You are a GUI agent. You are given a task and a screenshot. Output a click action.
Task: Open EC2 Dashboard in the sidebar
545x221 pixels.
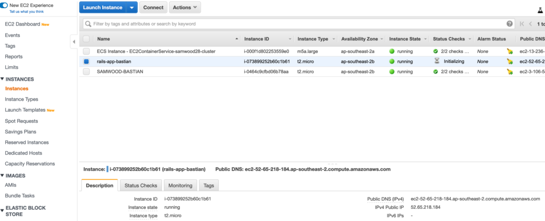pyautogui.click(x=22, y=24)
